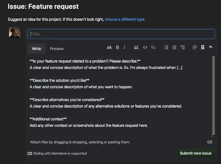Add a task list with the checkmark icon
Image resolution: width=221 pixels, height=164 pixels.
(x=182, y=47)
